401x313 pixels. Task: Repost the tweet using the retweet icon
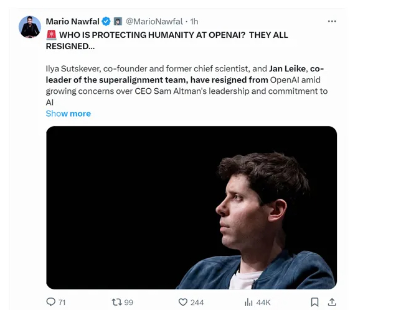(116, 302)
